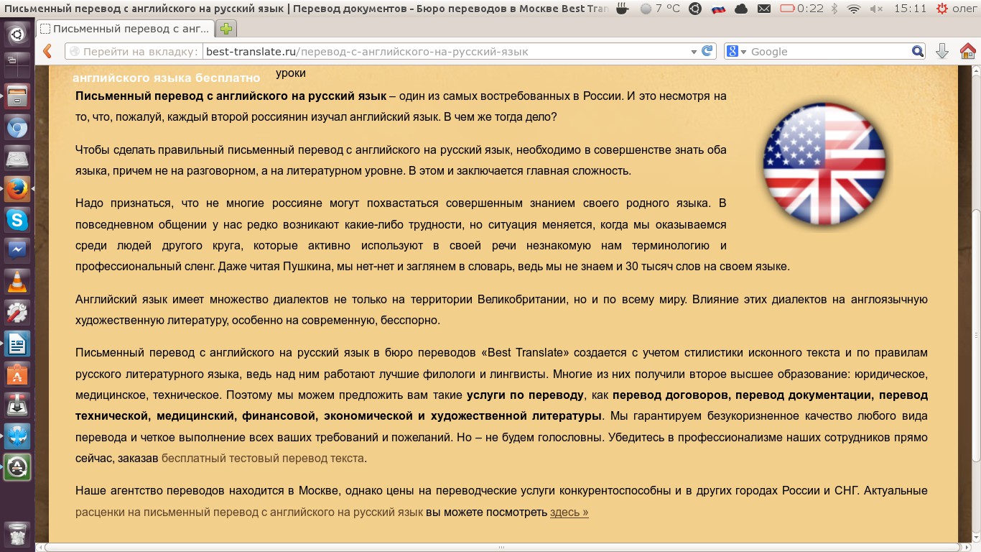Open the Trash in the dock
Screen dimensions: 981x552
click(x=17, y=534)
